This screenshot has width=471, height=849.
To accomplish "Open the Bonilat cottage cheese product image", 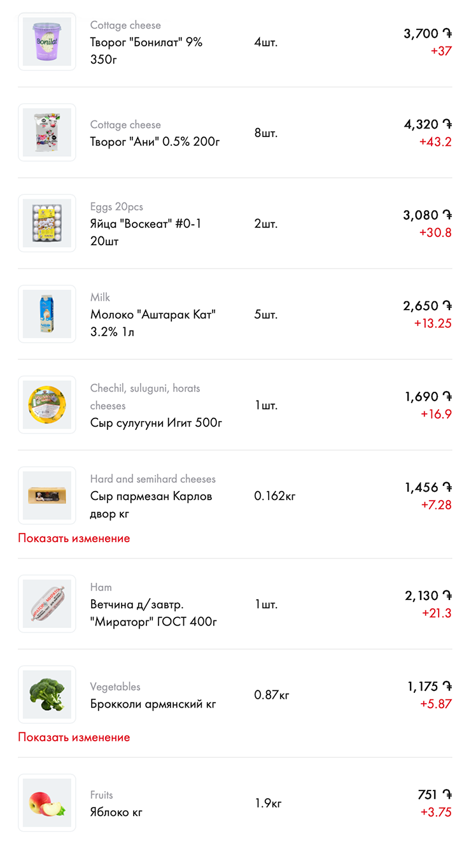I will tap(47, 42).
